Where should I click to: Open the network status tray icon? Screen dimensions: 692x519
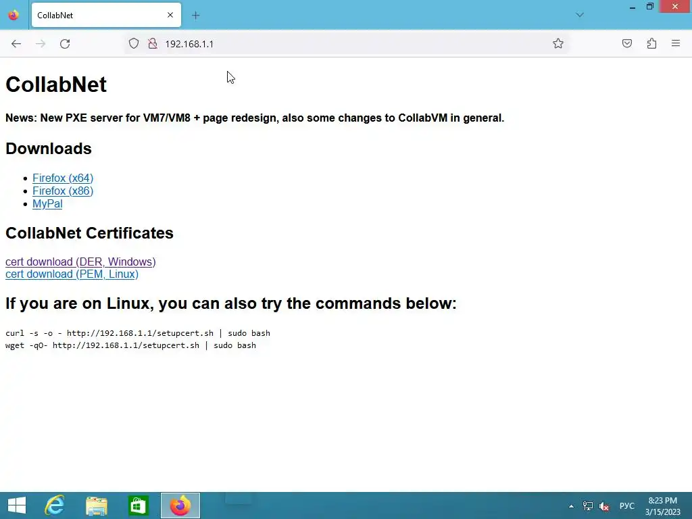coord(588,506)
